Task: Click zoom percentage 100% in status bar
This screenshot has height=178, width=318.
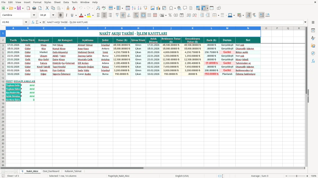Action: click(x=313, y=176)
